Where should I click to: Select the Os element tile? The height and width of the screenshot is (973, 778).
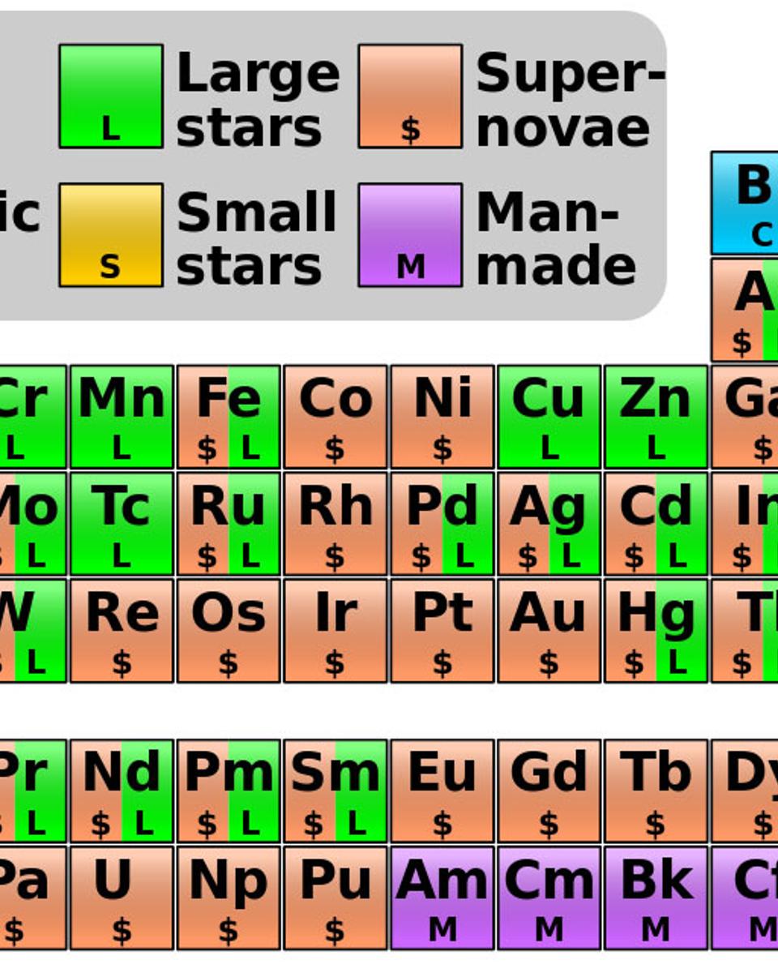point(229,631)
